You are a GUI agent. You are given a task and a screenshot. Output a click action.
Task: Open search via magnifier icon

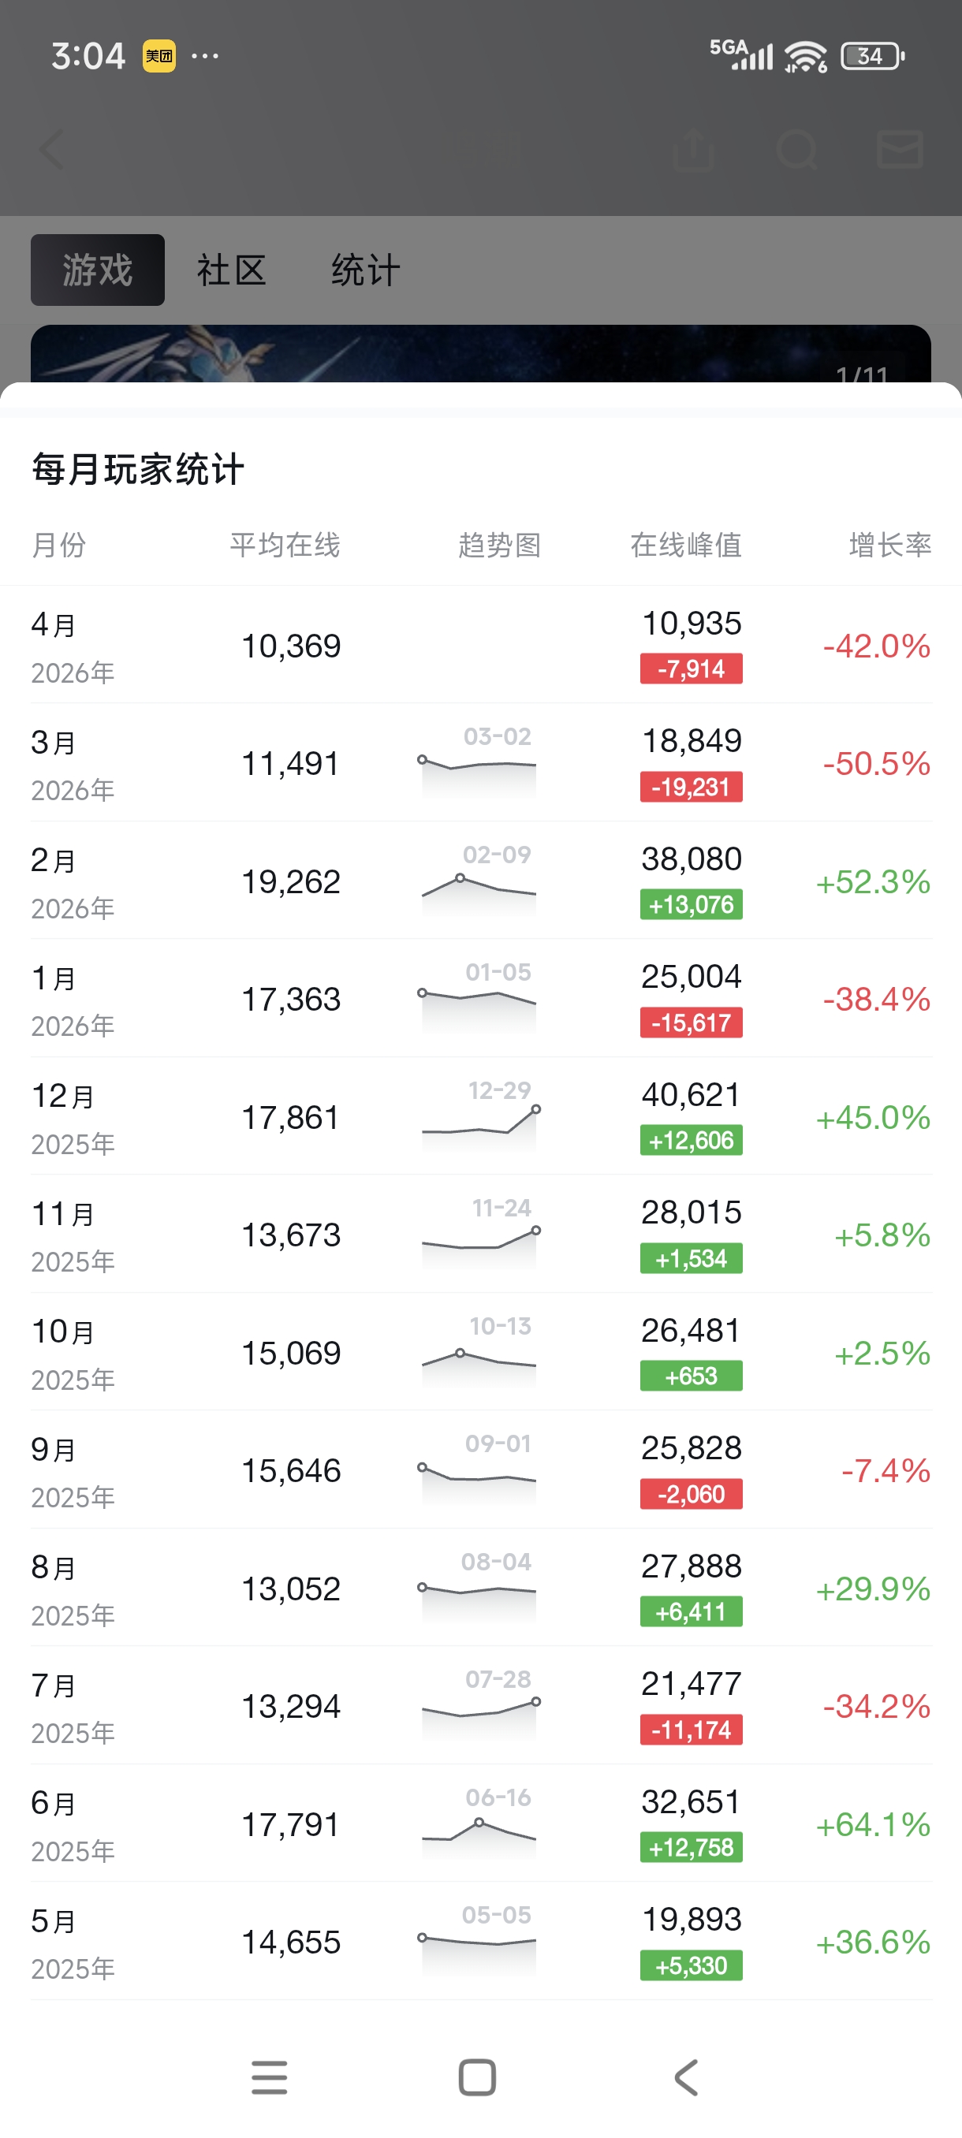797,151
